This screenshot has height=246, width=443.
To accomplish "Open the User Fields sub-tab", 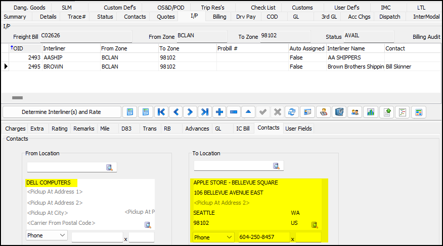I will click(x=298, y=129).
